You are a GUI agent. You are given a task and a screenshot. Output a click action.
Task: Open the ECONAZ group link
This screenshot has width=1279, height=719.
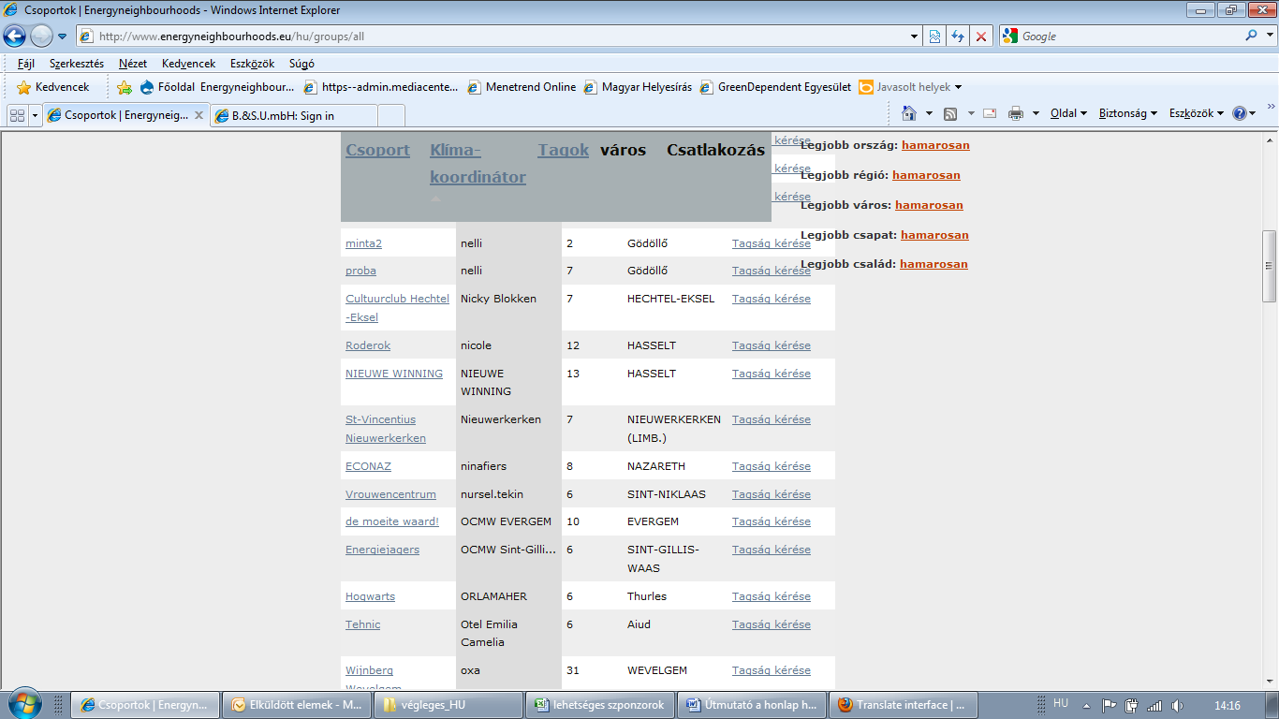pyautogui.click(x=368, y=466)
